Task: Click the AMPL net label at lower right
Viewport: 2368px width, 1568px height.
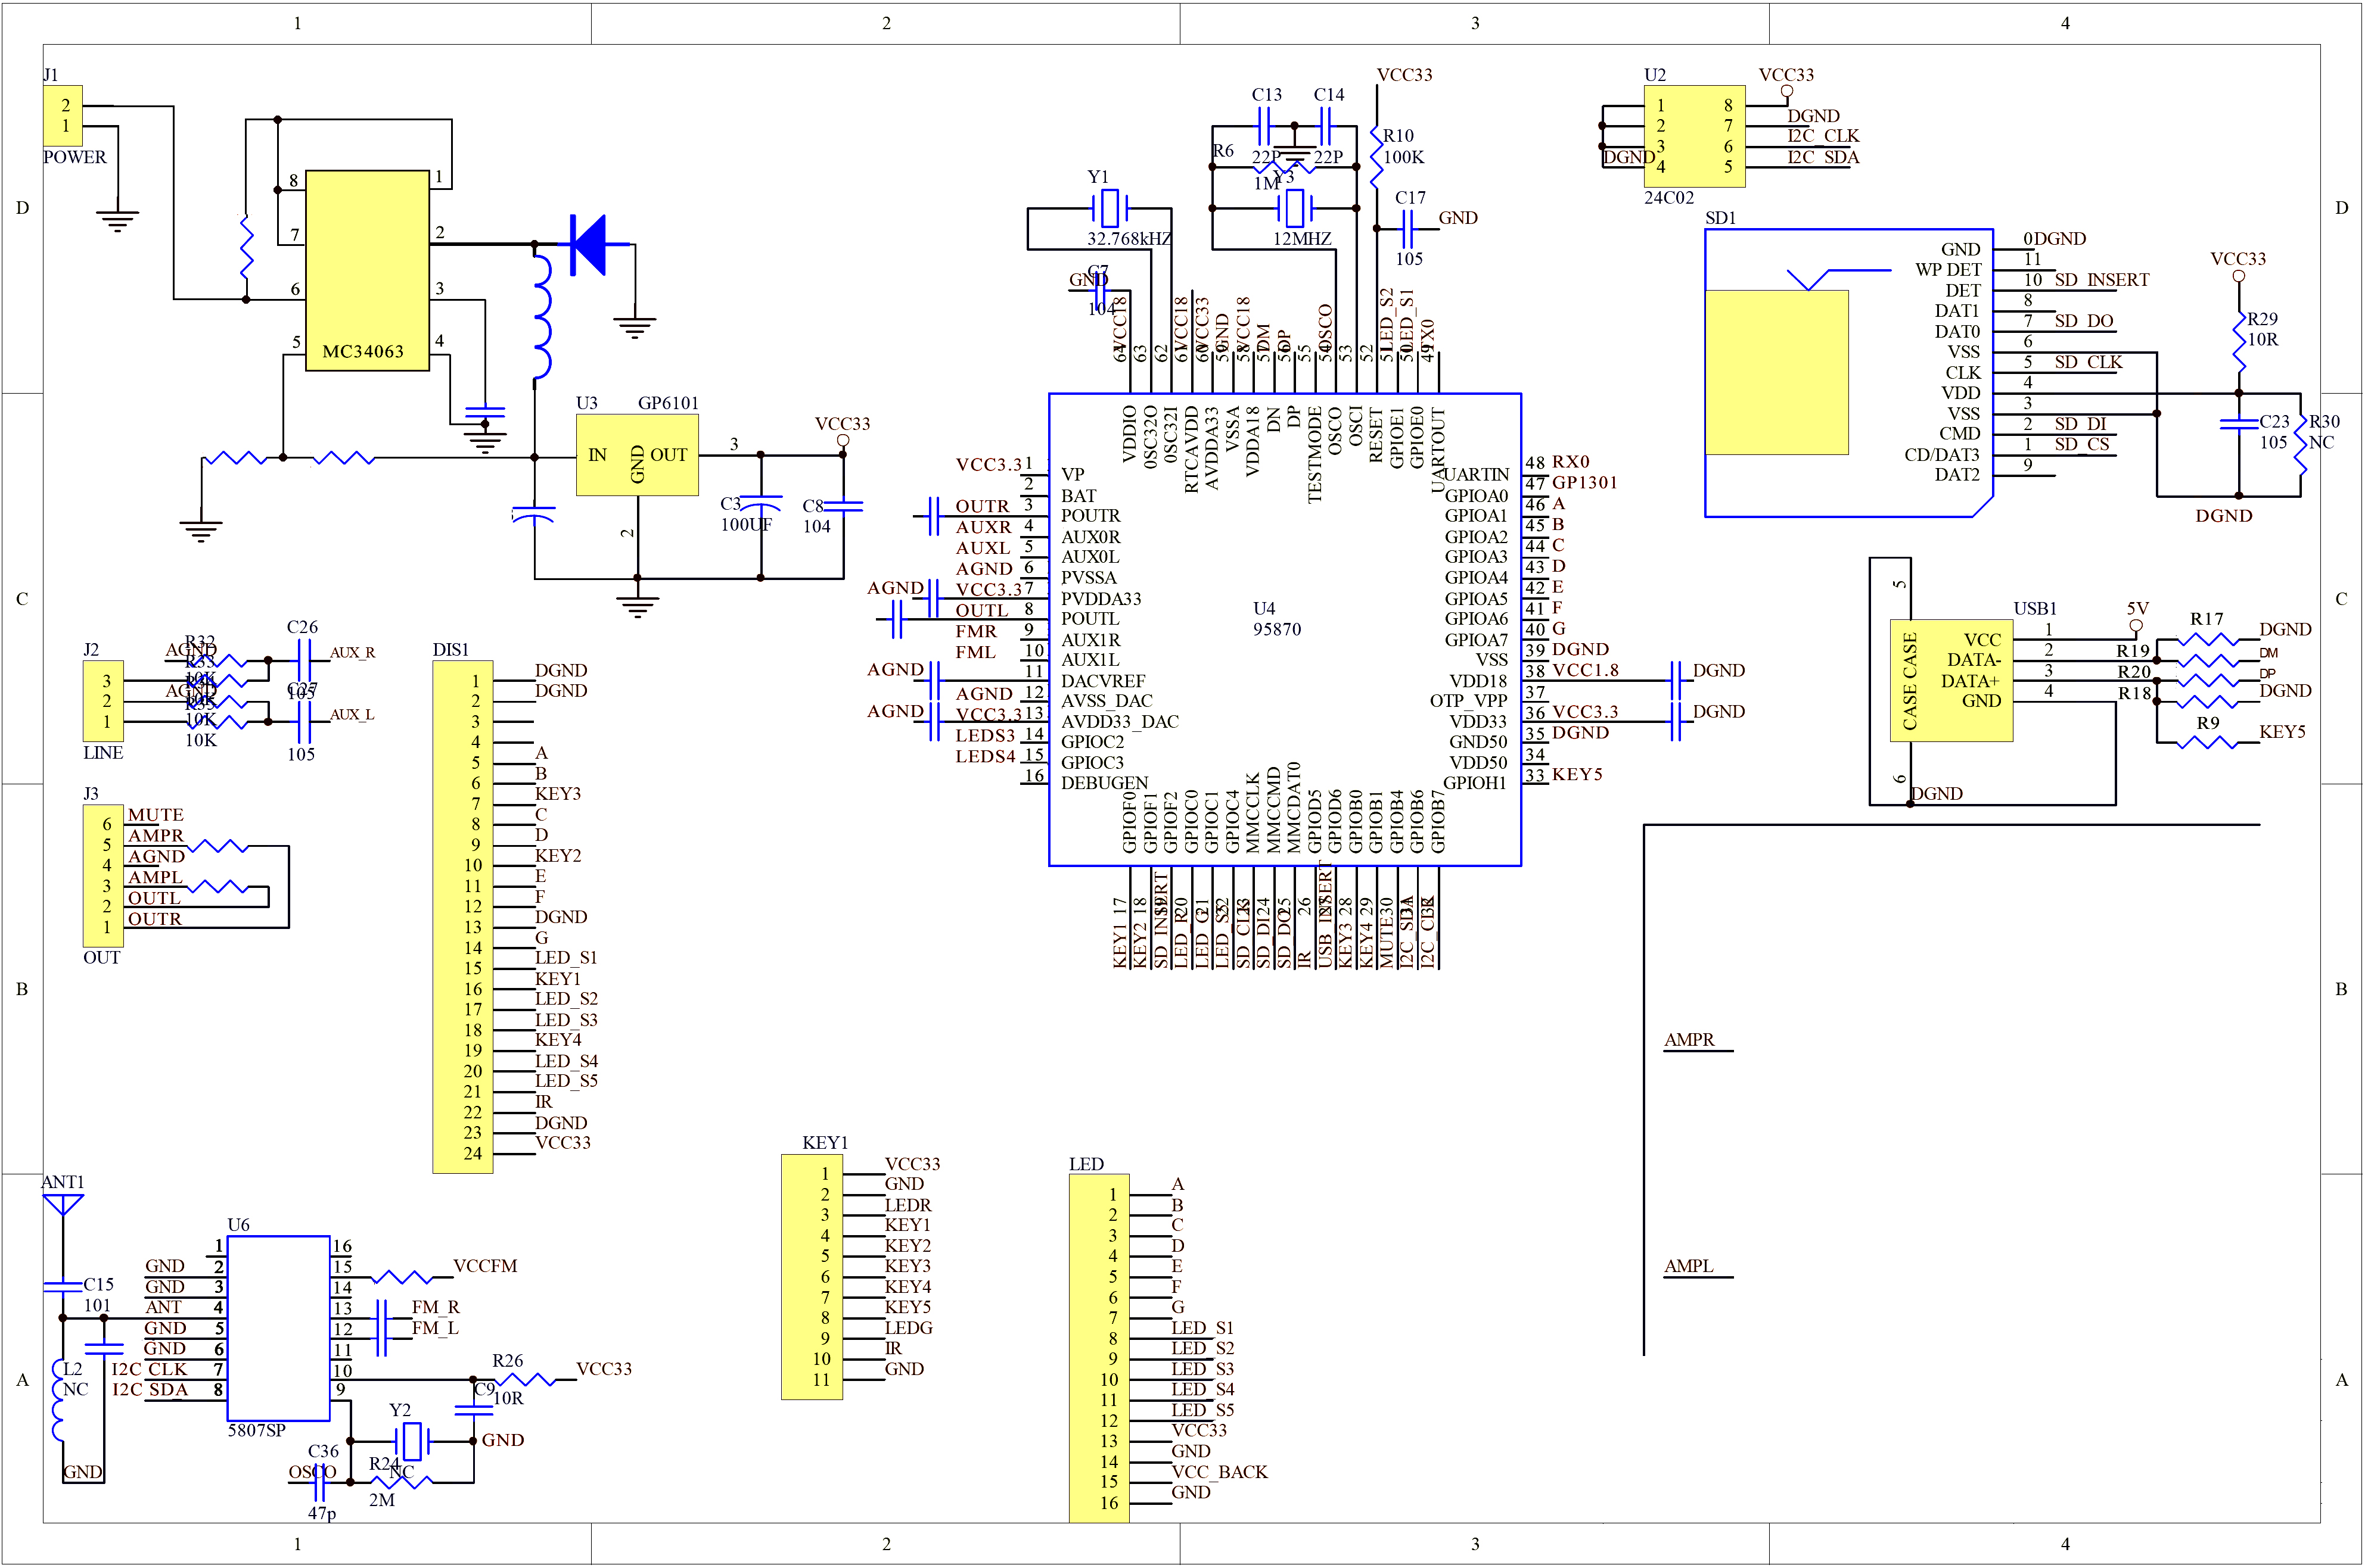Action: [1689, 1266]
